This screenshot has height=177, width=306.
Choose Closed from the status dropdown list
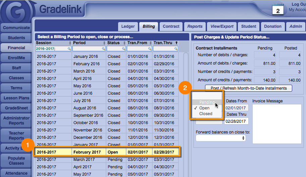click(206, 114)
